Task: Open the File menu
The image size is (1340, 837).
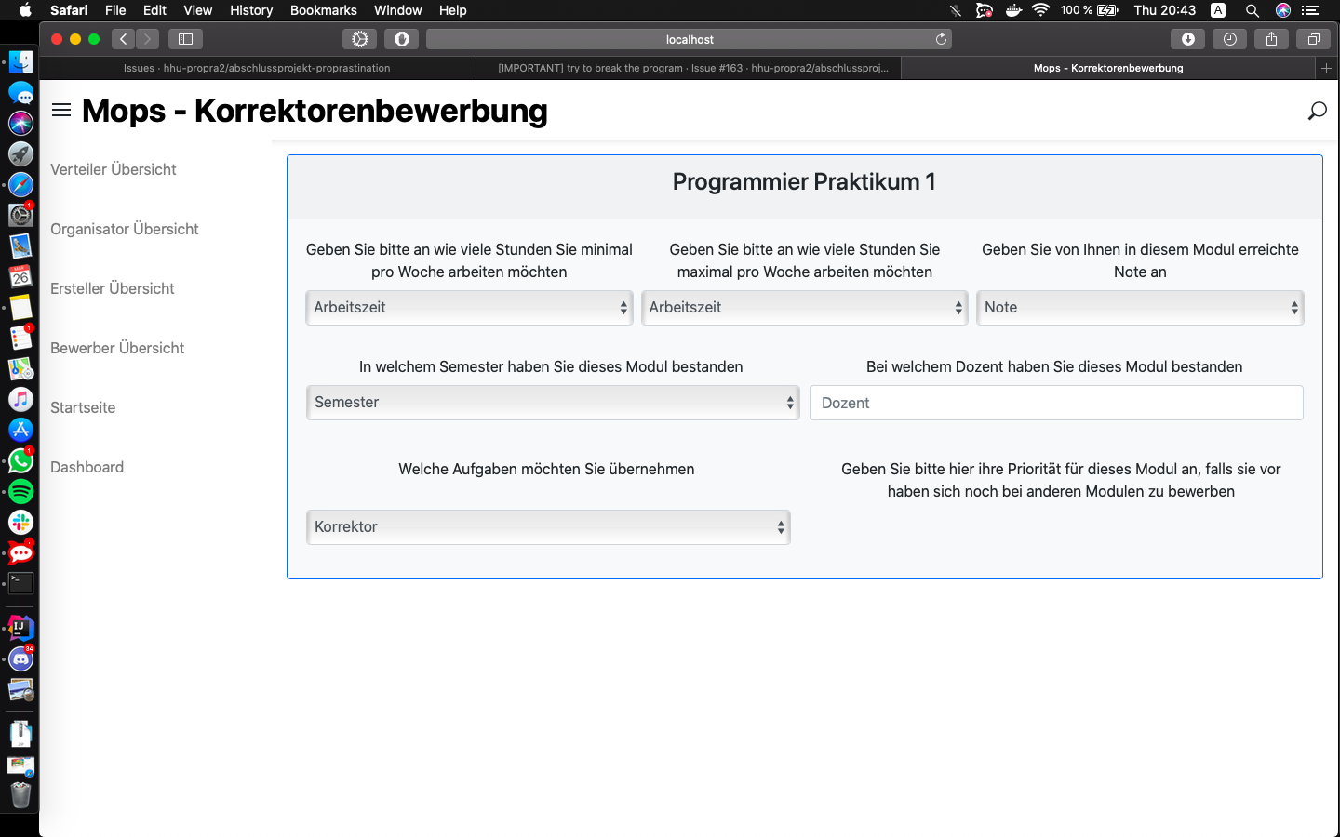Action: (x=115, y=10)
